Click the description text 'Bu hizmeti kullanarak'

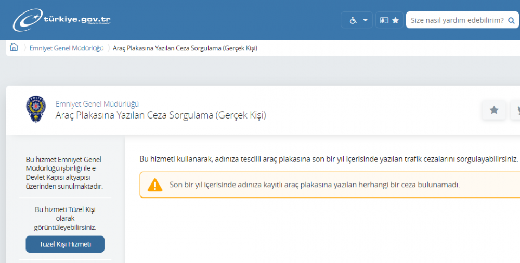click(x=328, y=159)
